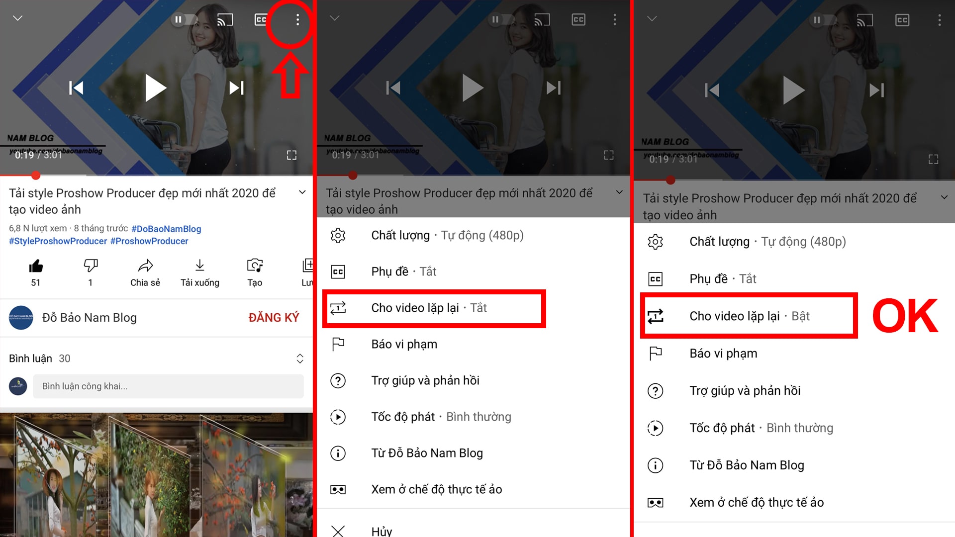
Task: Click red progress scrubber in left panel
Action: click(35, 175)
